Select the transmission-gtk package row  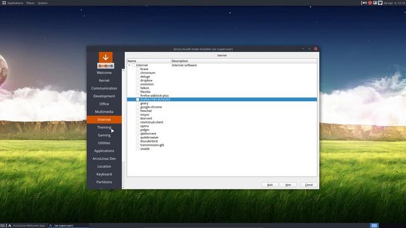(x=222, y=145)
